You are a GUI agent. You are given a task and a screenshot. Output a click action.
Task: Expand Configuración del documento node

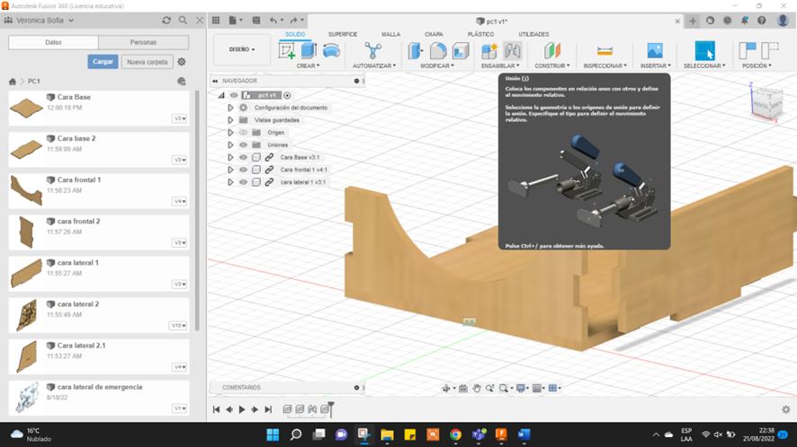230,108
